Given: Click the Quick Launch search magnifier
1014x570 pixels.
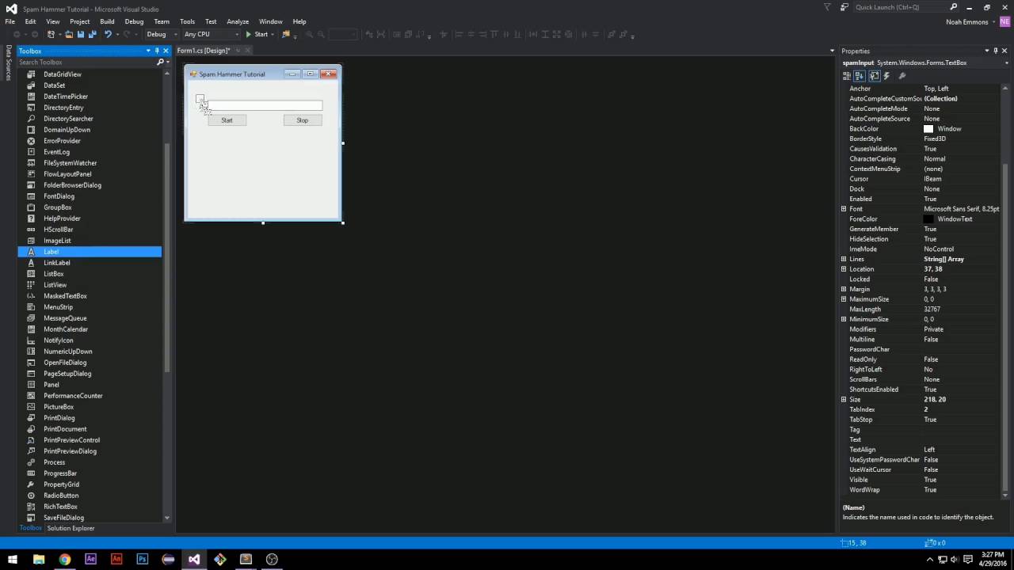Looking at the screenshot, I should pyautogui.click(x=953, y=7).
